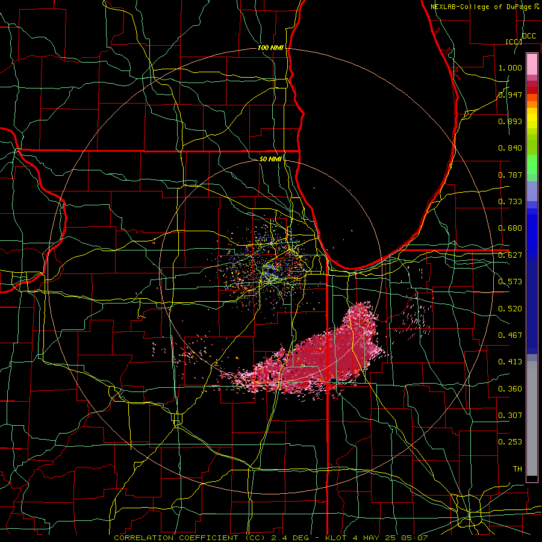
Task: Click the 0.467 scale value
Action: pyautogui.click(x=510, y=335)
